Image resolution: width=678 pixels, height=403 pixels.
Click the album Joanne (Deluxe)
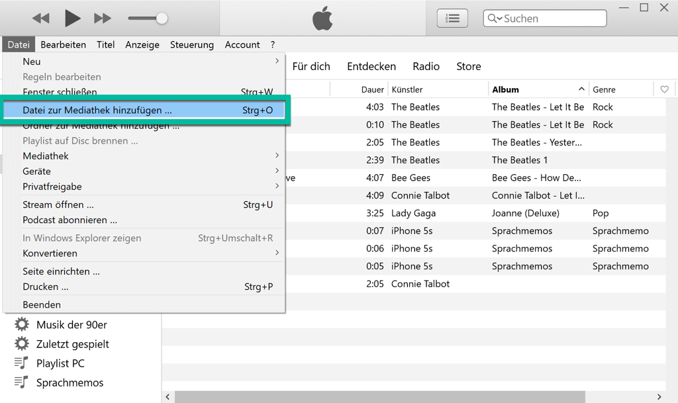point(525,213)
